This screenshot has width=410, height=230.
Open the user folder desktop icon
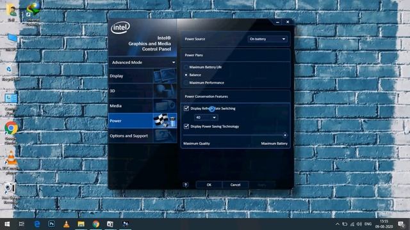11,12
